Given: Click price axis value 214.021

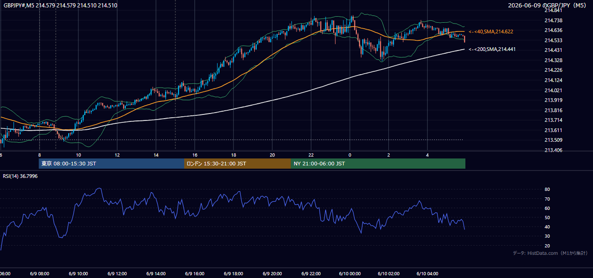Looking at the screenshot, I should pos(553,90).
